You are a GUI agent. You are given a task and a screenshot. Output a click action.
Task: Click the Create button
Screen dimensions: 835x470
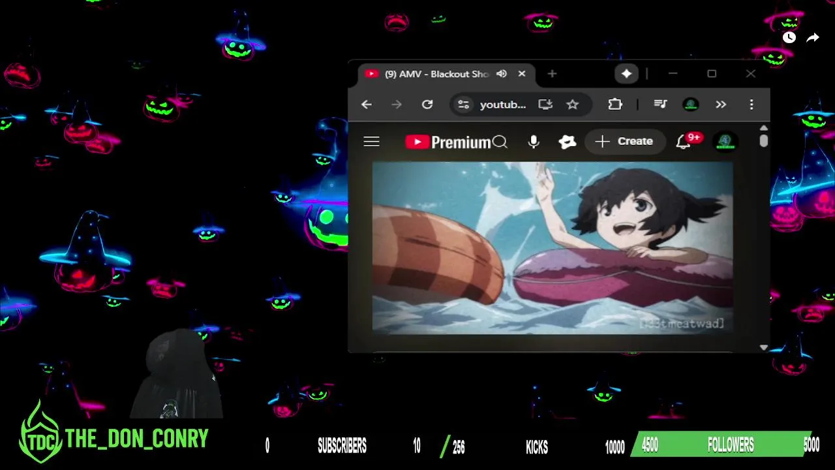pos(624,141)
